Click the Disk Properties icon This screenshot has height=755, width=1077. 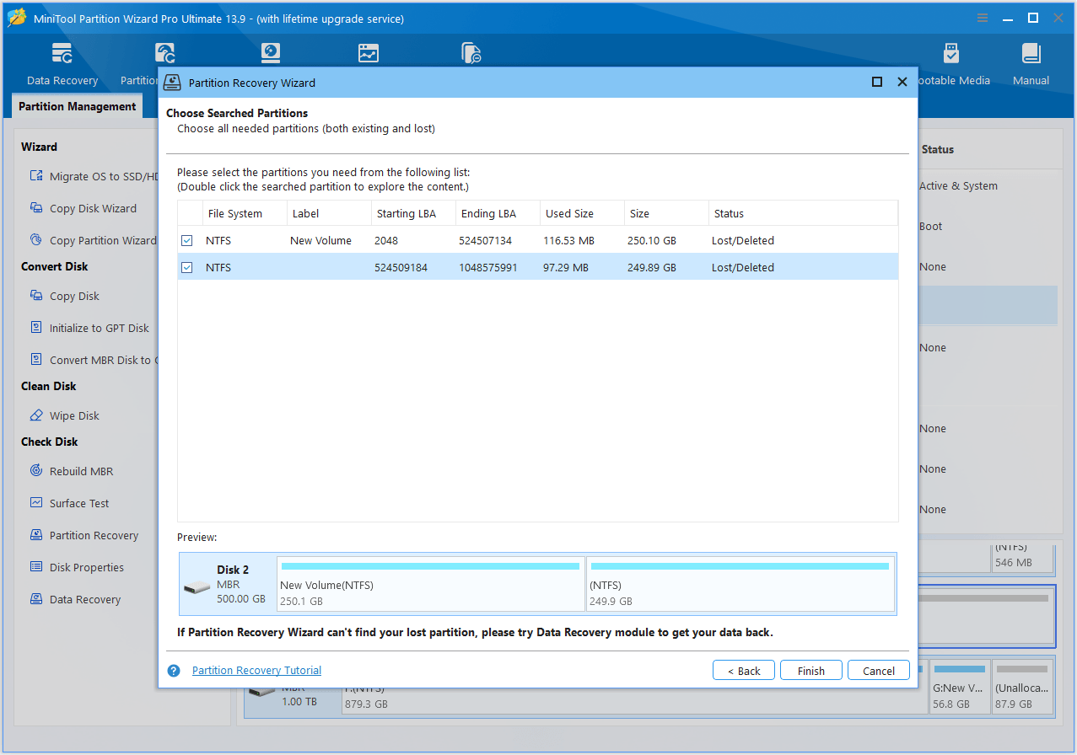coord(36,567)
